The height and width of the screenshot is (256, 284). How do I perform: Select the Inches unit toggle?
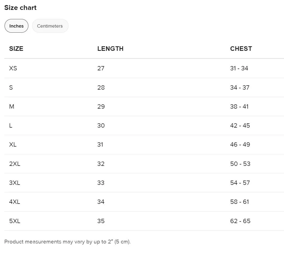pos(16,26)
